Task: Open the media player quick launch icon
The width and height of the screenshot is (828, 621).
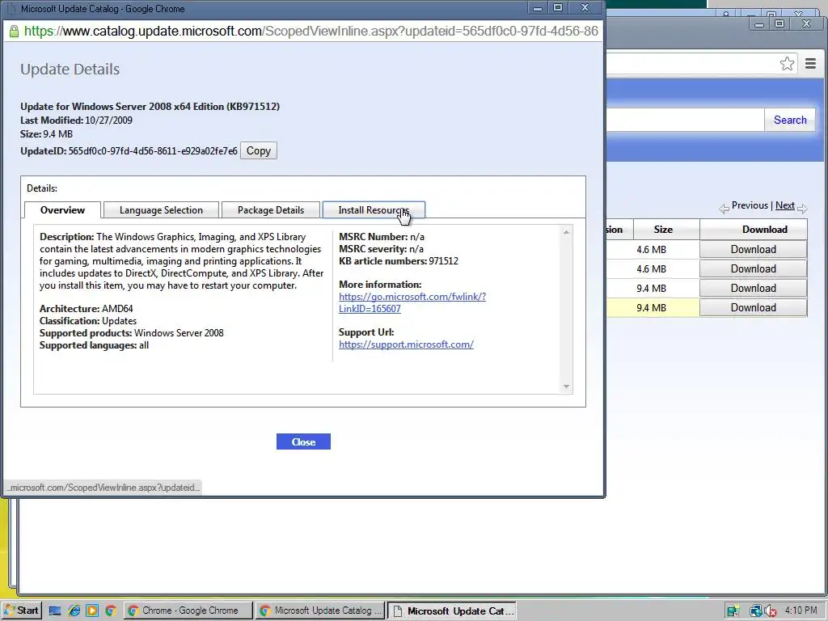Action: point(92,611)
